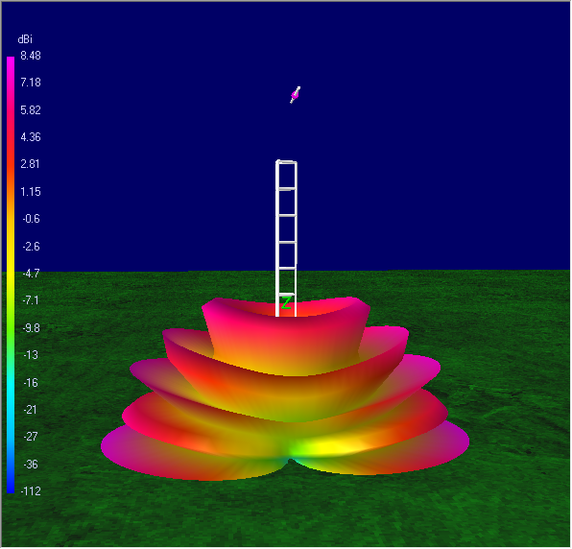Screen dimensions: 572x549
Task: Click the 1.15 scale label
Action: [x=31, y=192]
